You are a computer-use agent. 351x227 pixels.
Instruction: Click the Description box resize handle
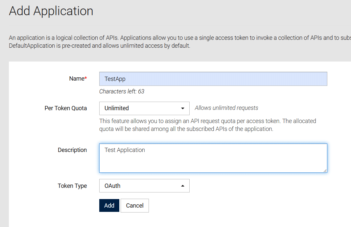[x=325, y=170]
